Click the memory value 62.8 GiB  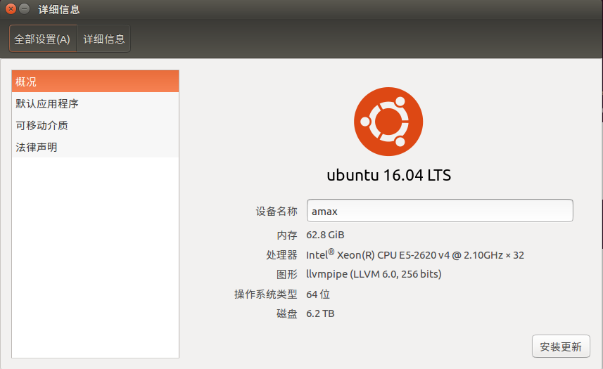pos(325,235)
